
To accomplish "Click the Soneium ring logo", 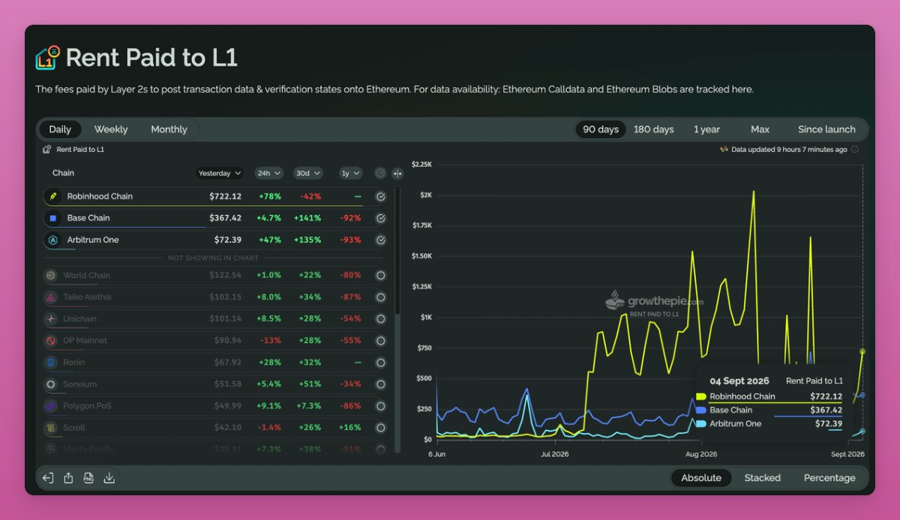I will tap(51, 384).
